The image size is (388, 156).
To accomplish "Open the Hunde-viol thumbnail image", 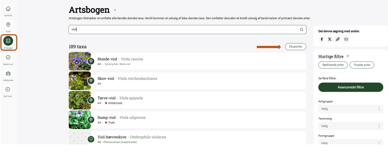I will pyautogui.click(x=80, y=61).
